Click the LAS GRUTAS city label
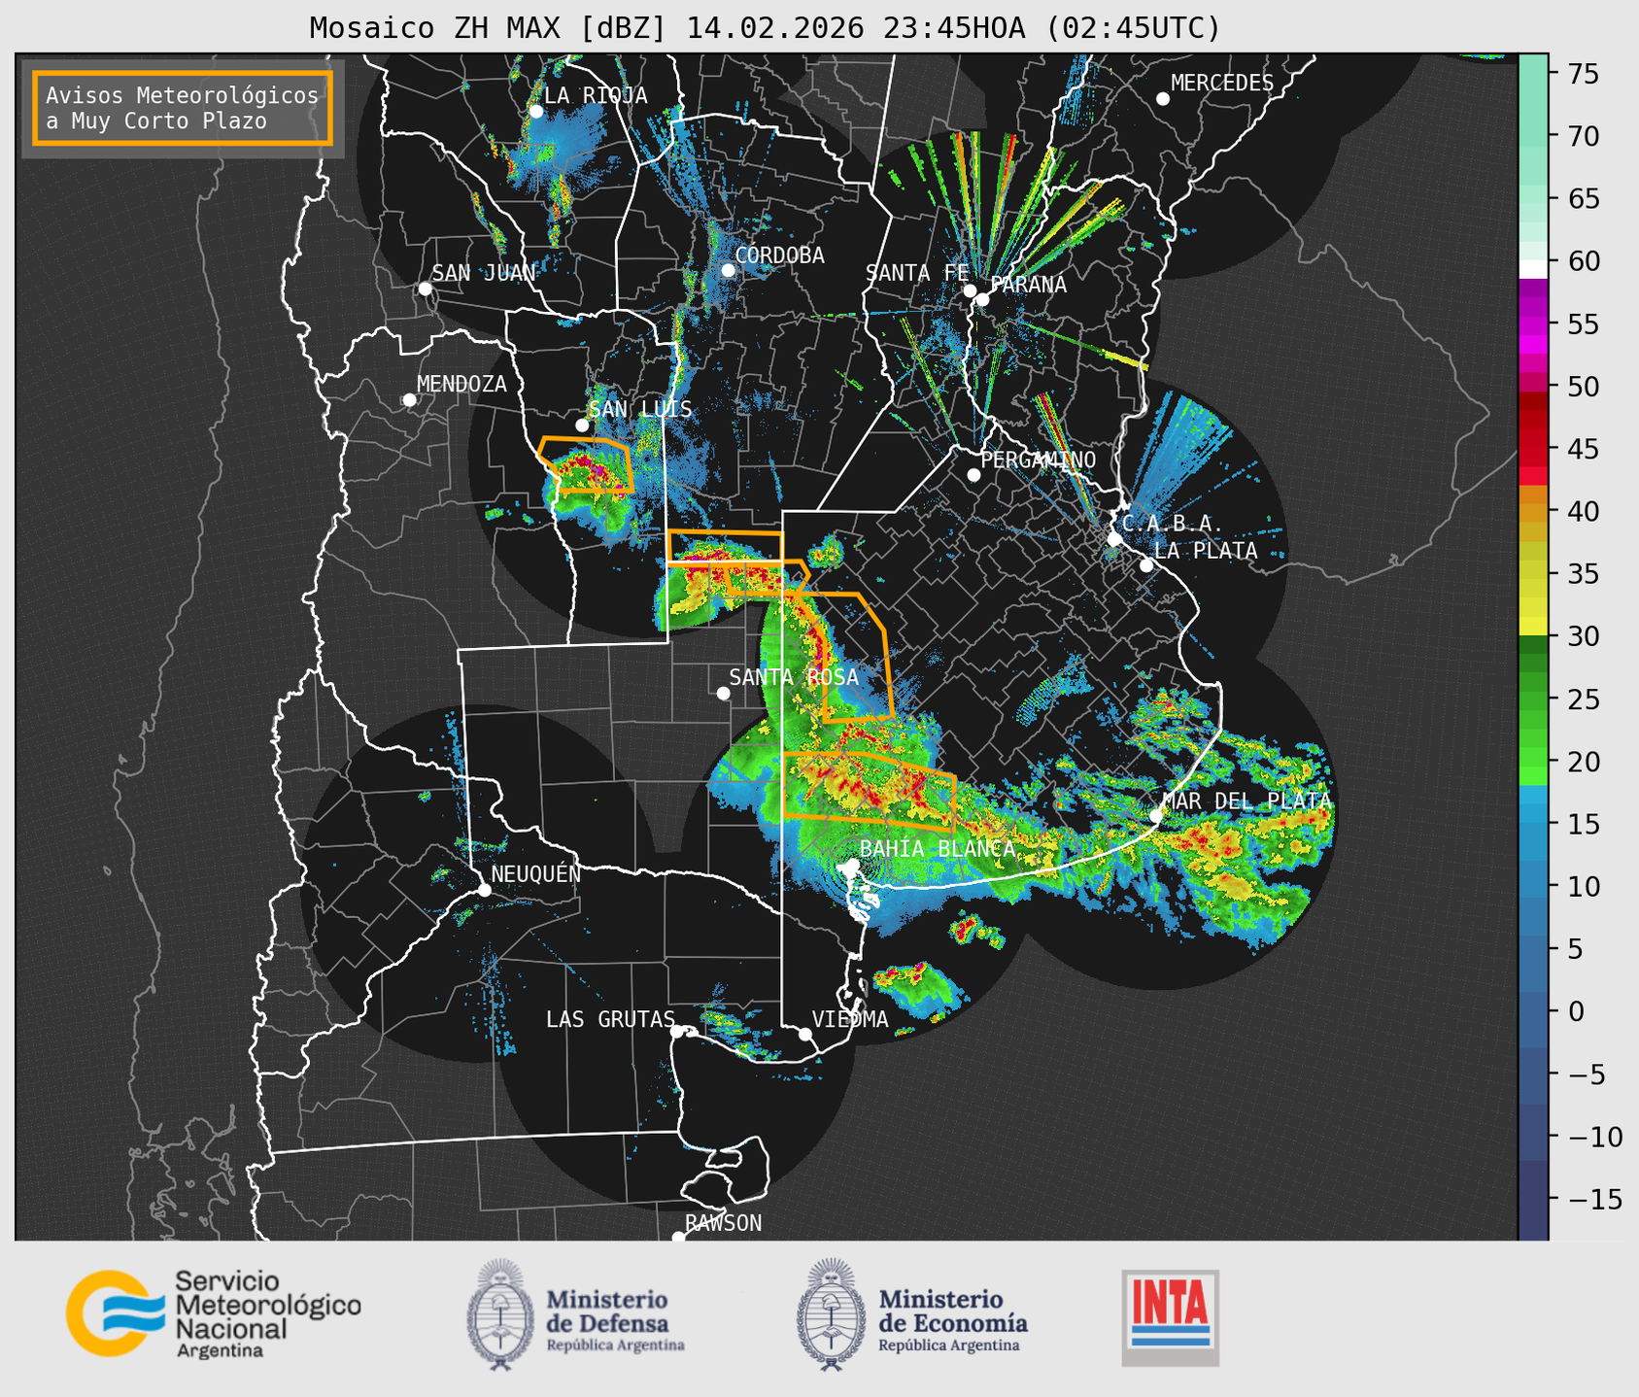The width and height of the screenshot is (1639, 1397). pyautogui.click(x=610, y=1019)
